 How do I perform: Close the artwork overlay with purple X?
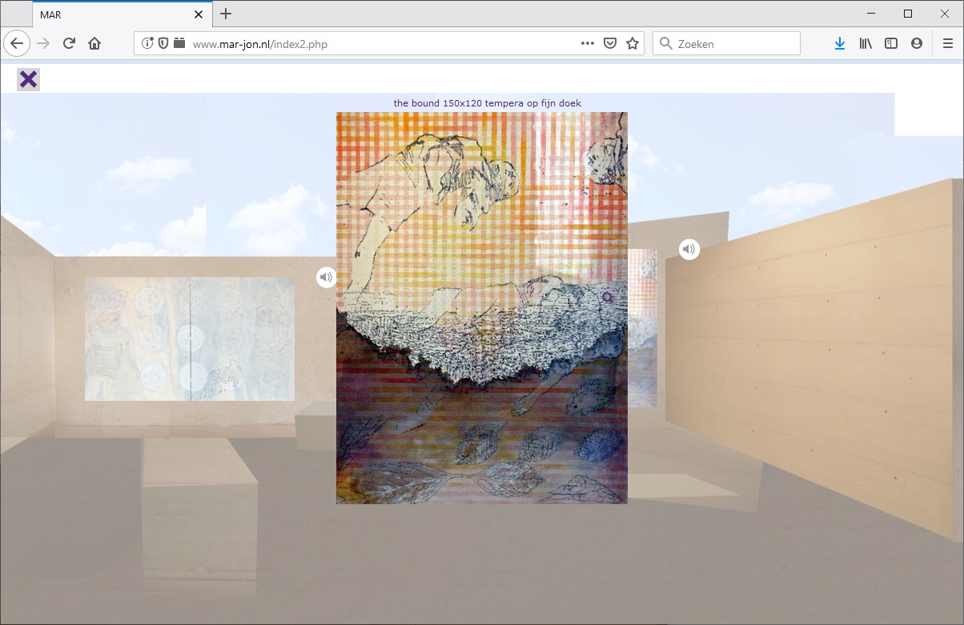pyautogui.click(x=28, y=79)
